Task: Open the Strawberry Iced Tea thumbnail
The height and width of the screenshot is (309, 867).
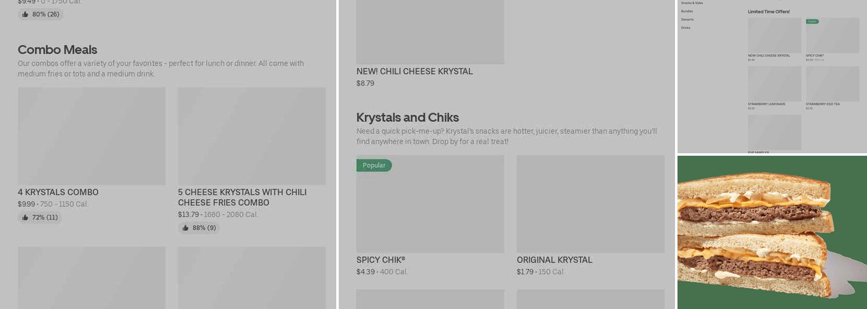Action: pos(832,84)
